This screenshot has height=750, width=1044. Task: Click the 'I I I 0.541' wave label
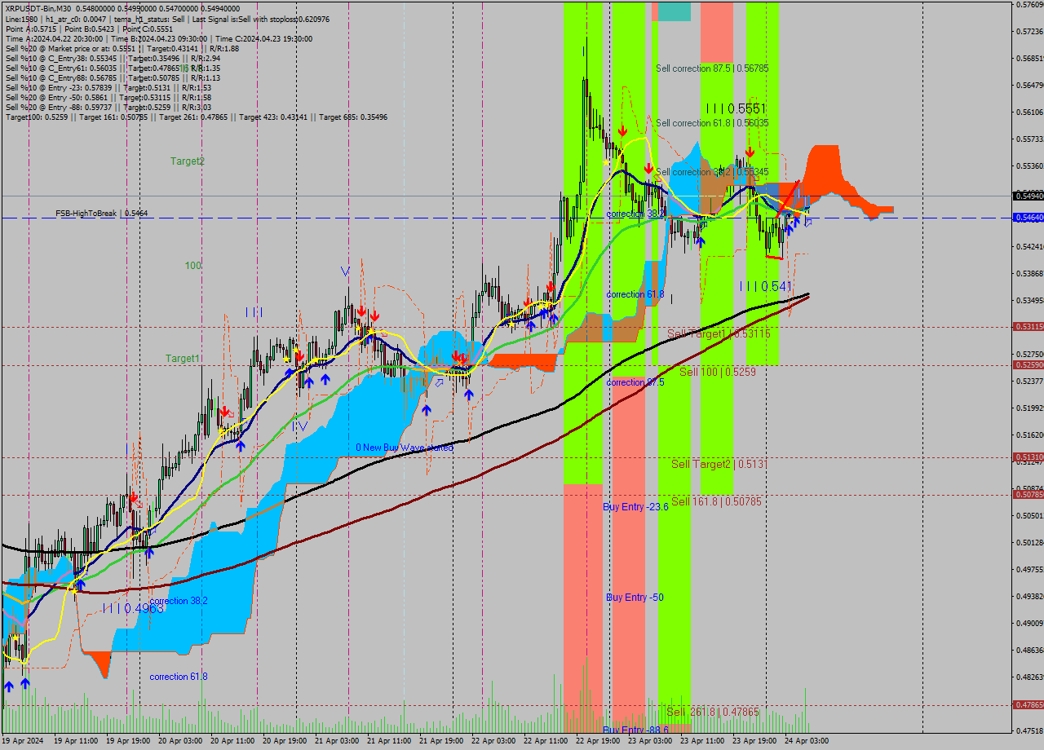(766, 286)
